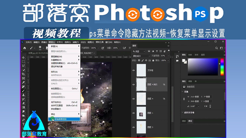Select the Rectangular Marquee tool

click(24, 62)
